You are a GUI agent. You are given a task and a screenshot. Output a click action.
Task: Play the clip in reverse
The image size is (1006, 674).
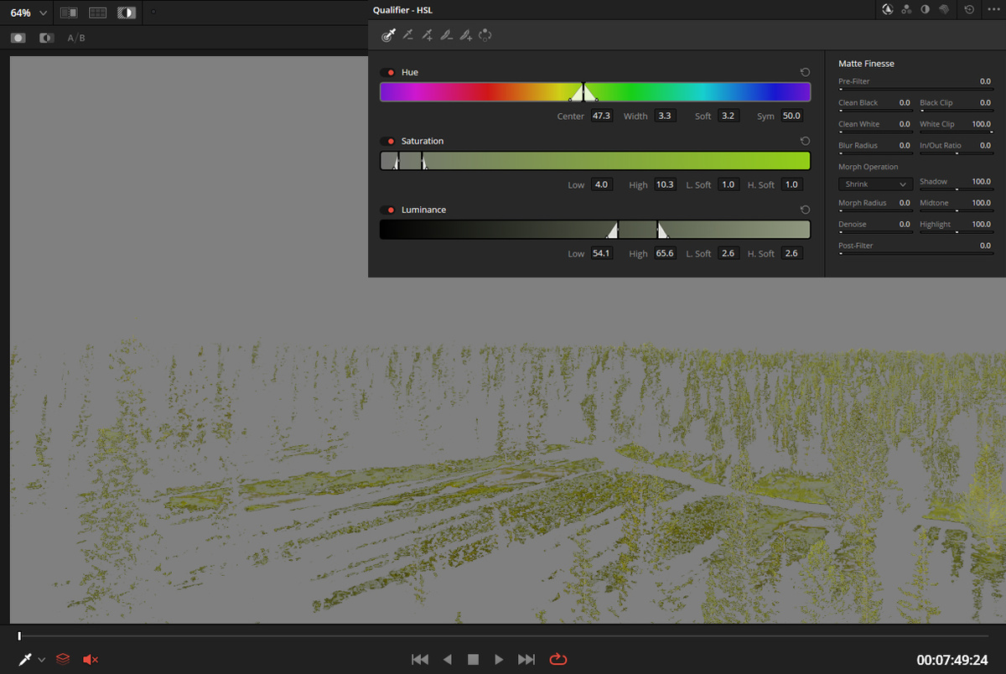447,660
